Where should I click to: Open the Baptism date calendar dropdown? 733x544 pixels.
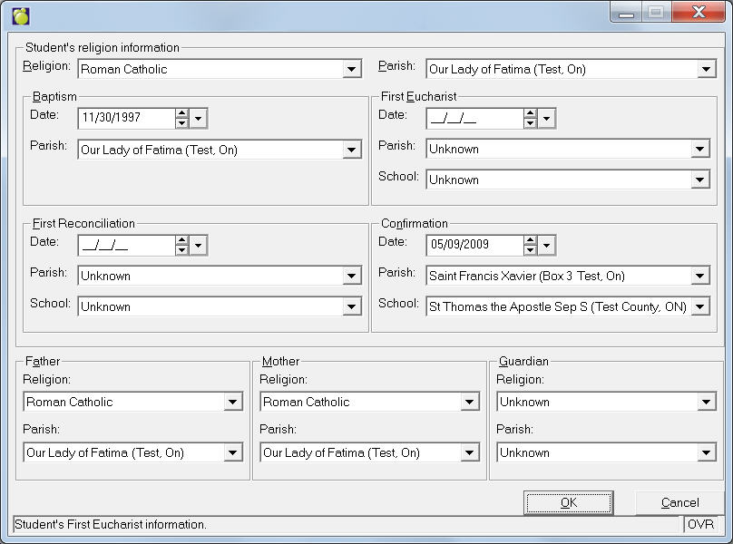(x=199, y=118)
